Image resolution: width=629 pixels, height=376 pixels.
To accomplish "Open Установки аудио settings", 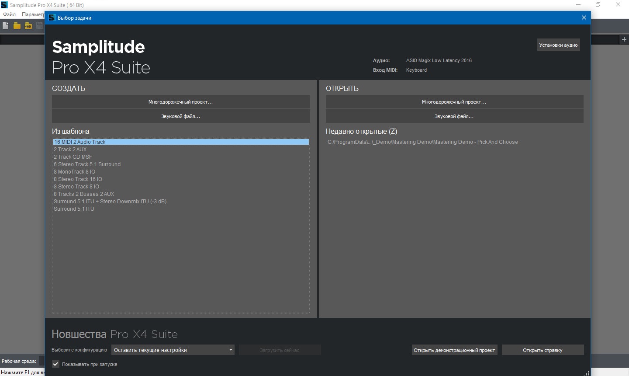I will click(558, 45).
